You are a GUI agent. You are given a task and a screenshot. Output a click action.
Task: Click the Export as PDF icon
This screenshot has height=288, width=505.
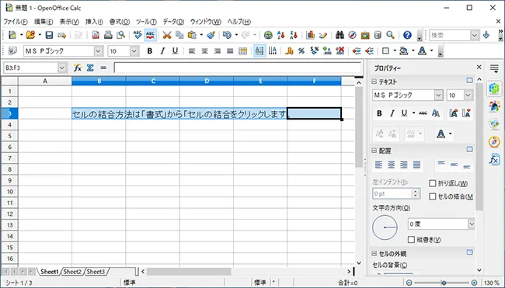[x=96, y=35]
